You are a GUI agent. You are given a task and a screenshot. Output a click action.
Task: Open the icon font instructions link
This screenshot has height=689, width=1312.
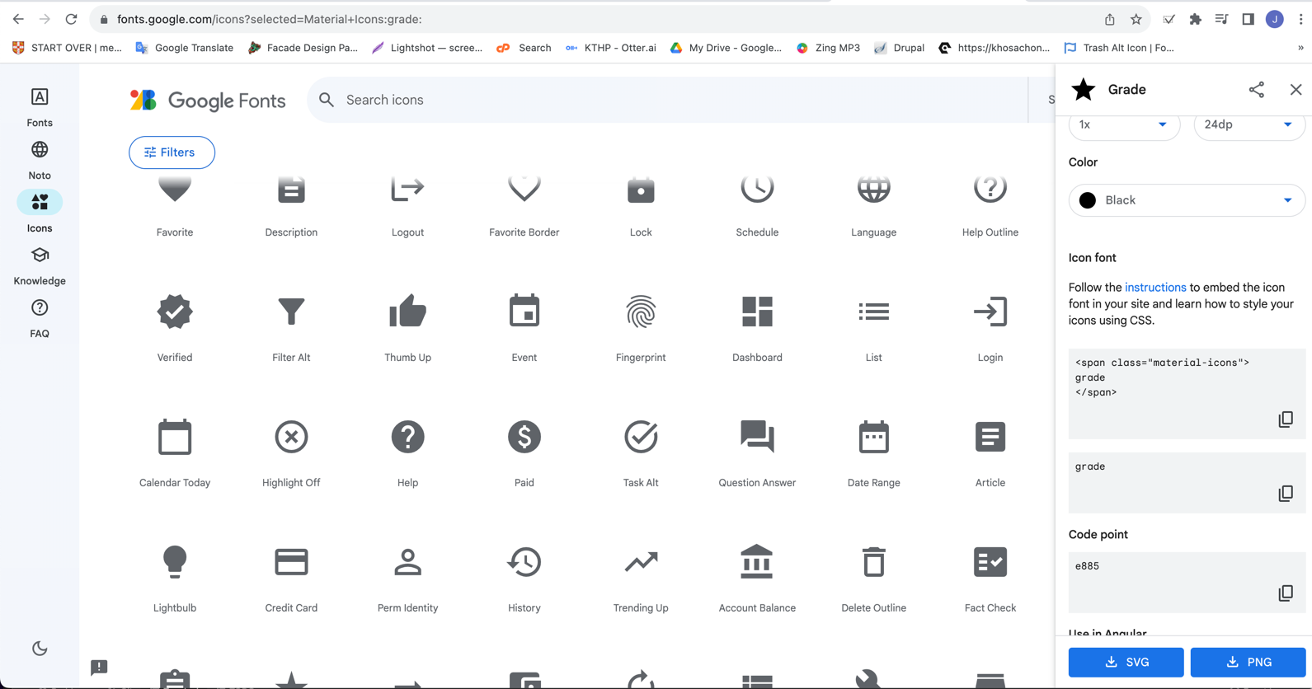click(x=1154, y=288)
